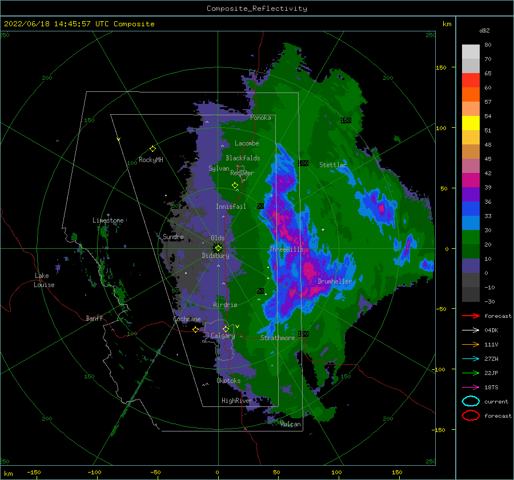Viewport: 514px width, 480px height.
Task: Click the red forecast ellipse icon
Action: coord(471,416)
